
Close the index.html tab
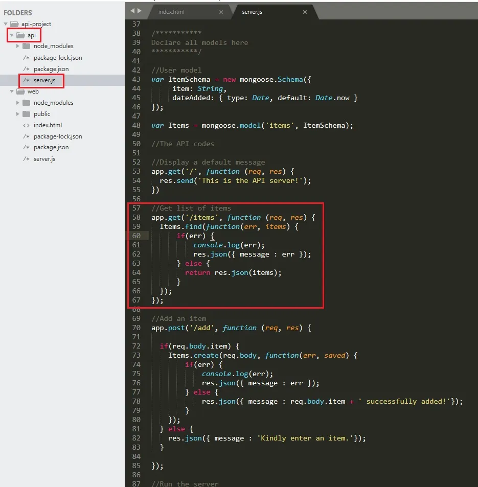(x=221, y=12)
